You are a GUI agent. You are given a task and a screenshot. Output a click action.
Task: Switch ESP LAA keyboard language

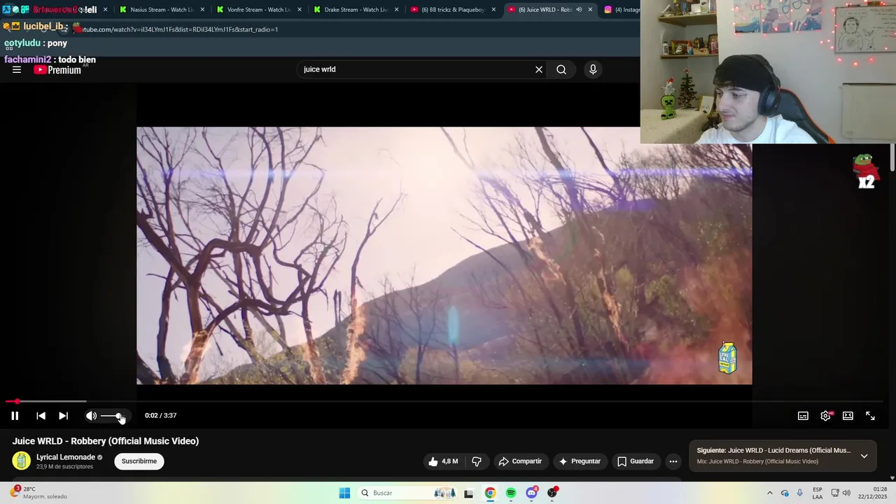[x=818, y=493]
